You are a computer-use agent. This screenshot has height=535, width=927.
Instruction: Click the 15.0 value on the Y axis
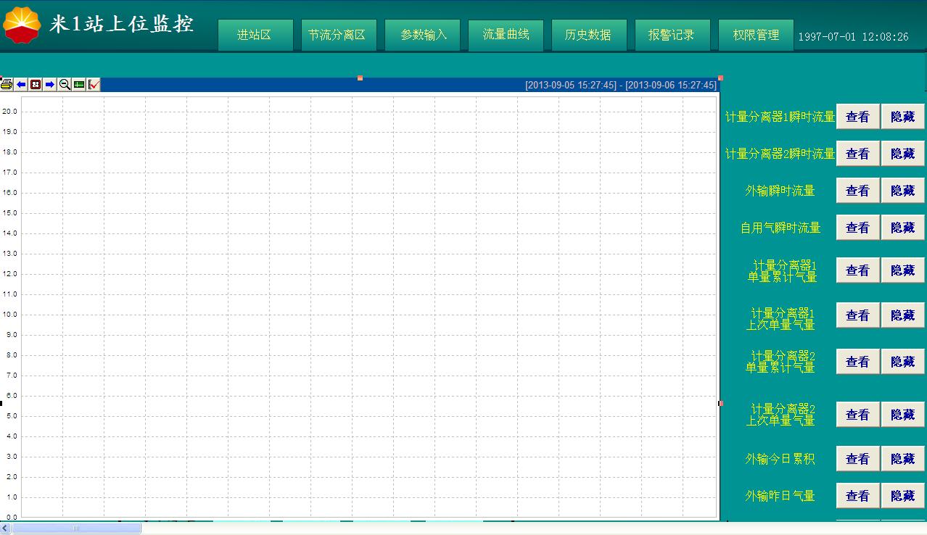[x=9, y=213]
